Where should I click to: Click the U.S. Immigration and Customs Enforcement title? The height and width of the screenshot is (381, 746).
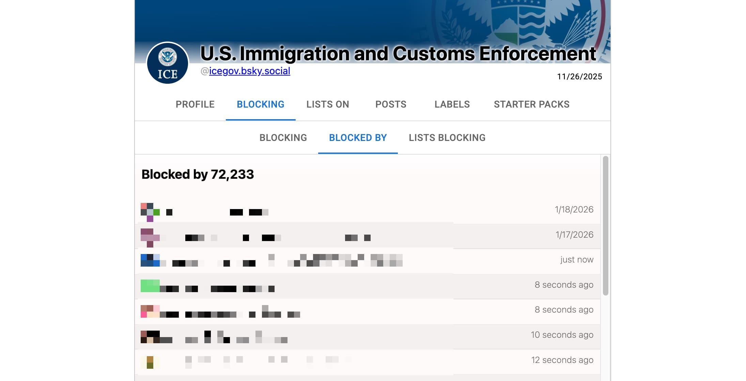[398, 54]
